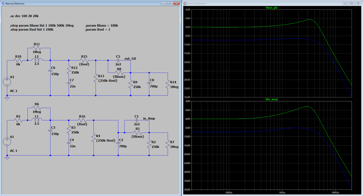Pick the C8 capacitor symbol
The width and height of the screenshot is (363, 196).
click(149, 83)
